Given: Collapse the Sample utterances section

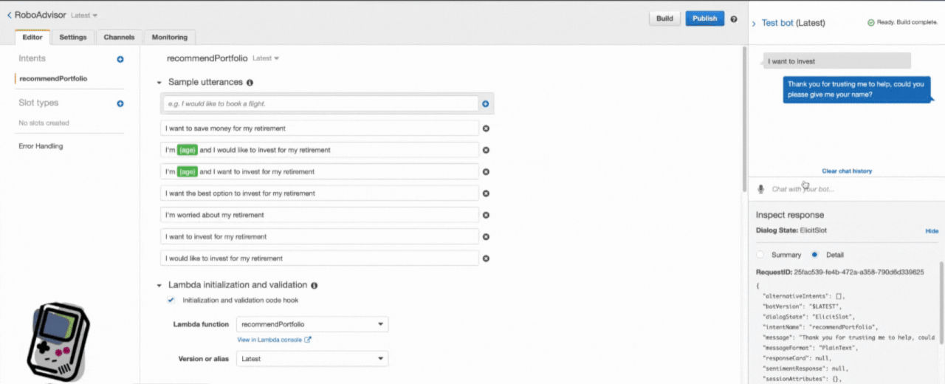Looking at the screenshot, I should point(159,83).
